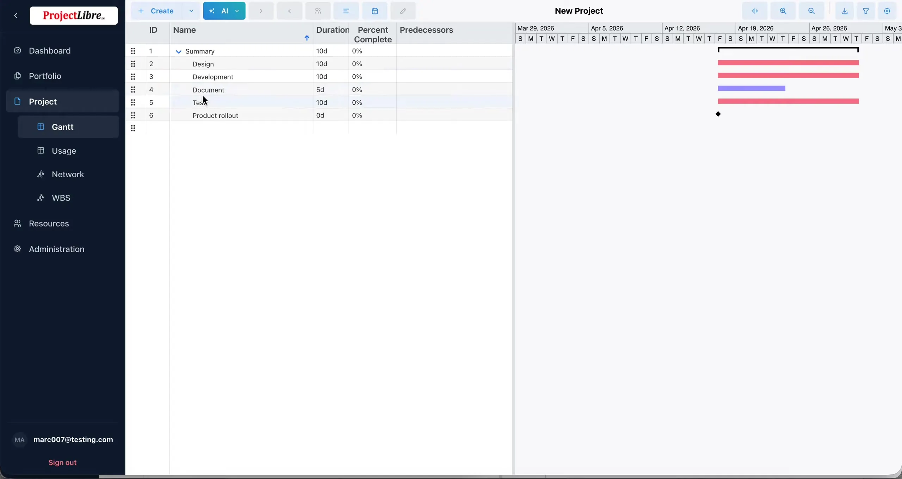Click the scroll-to-task split arrows icon

point(755,11)
